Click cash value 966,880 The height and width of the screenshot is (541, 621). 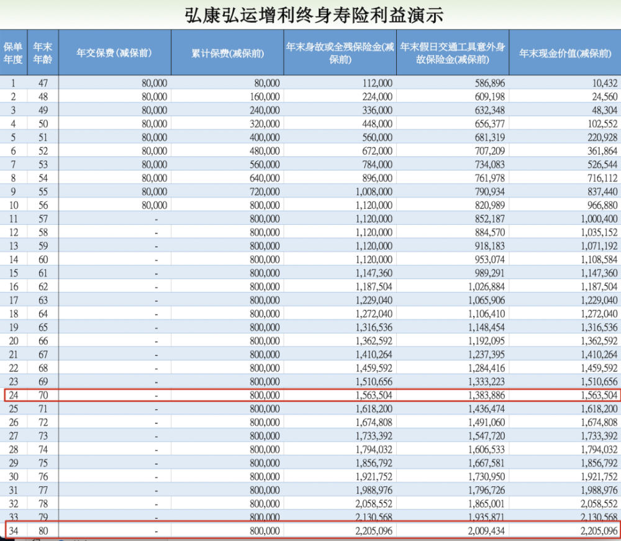click(x=603, y=205)
